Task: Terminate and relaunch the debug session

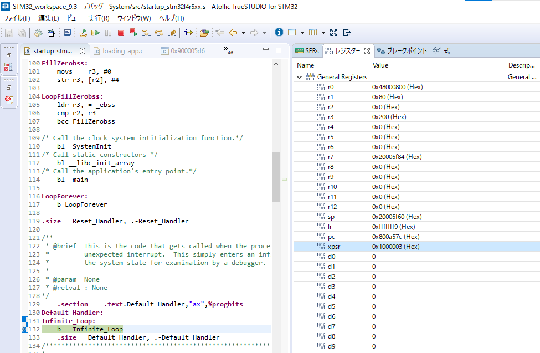Action: 133,33
